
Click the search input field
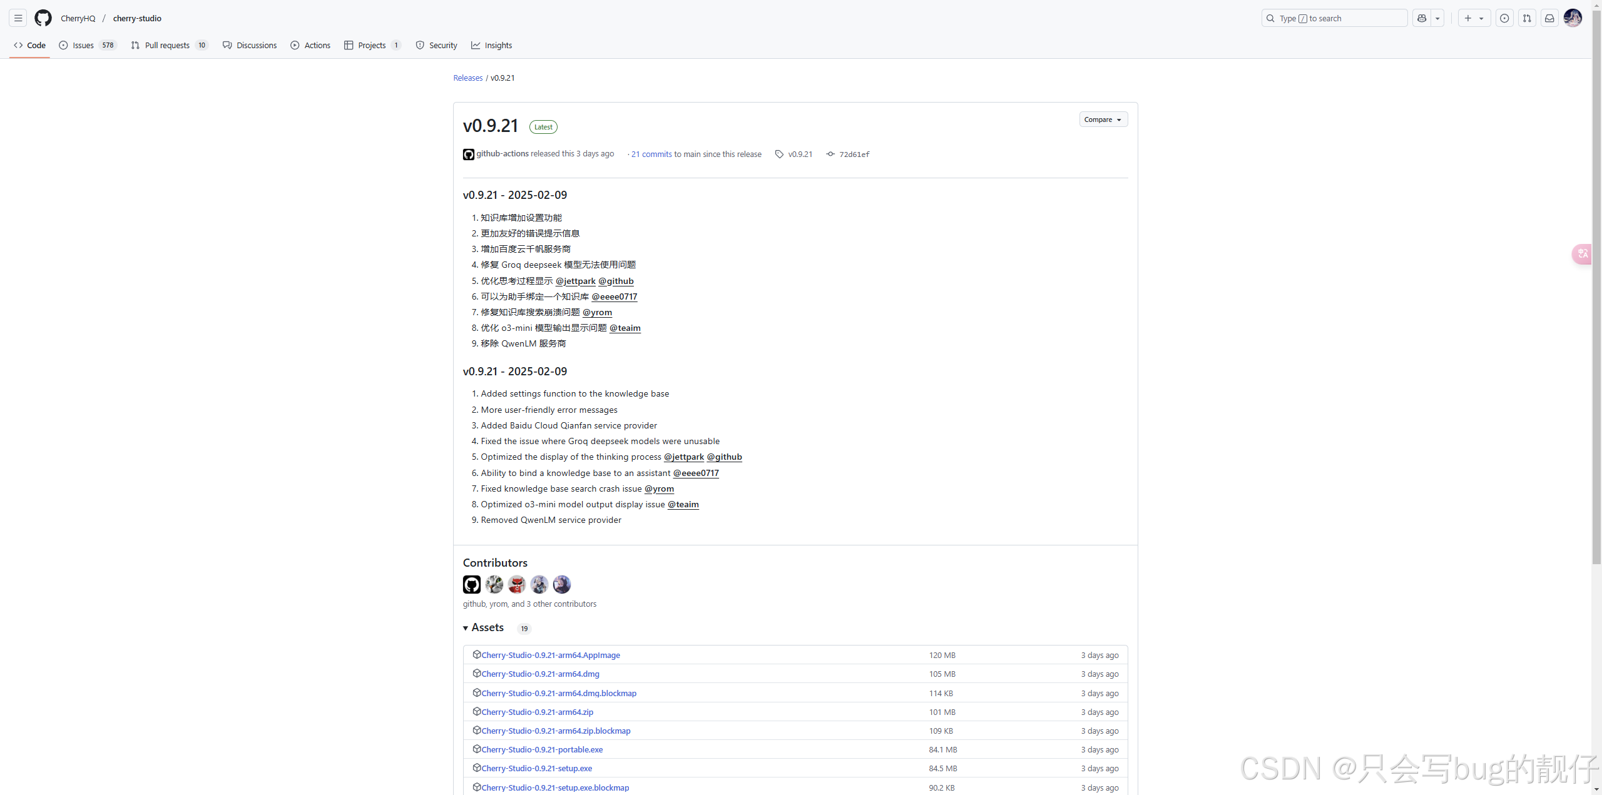pos(1334,18)
